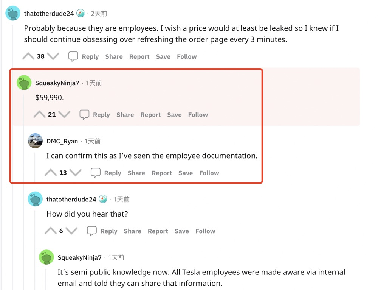Report the $59,990 comment

150,115
